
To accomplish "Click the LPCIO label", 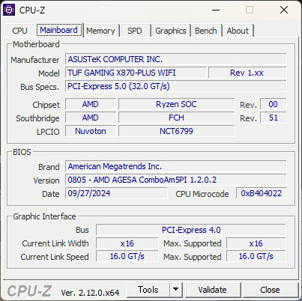I will (48, 132).
